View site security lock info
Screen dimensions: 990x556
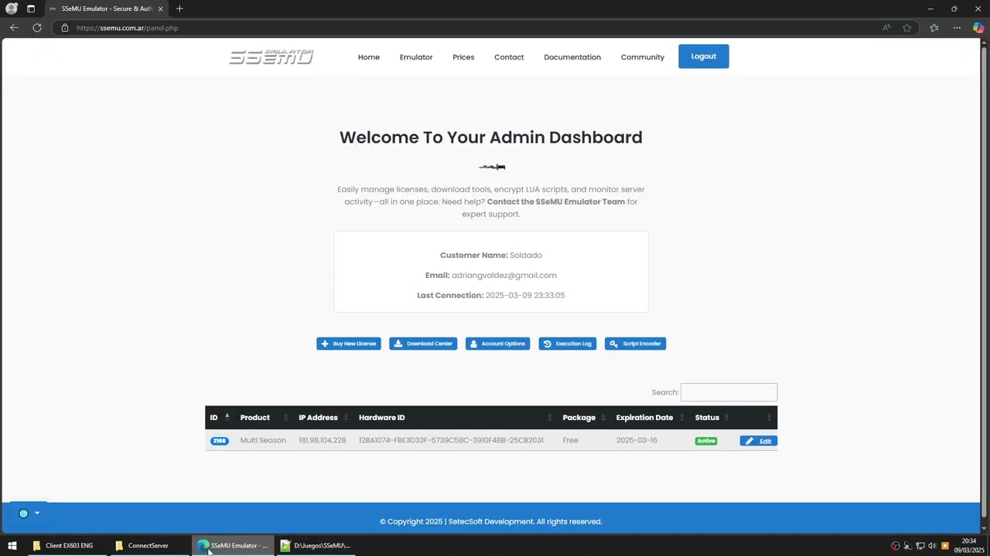65,28
